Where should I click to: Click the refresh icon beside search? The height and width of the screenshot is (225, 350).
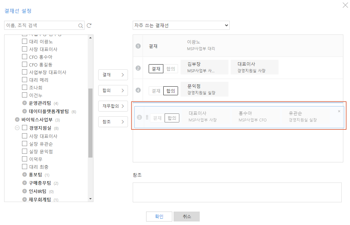click(x=89, y=26)
